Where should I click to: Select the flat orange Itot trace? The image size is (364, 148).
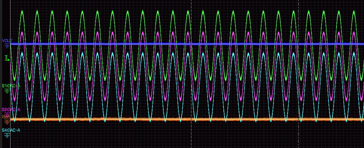click(x=187, y=119)
